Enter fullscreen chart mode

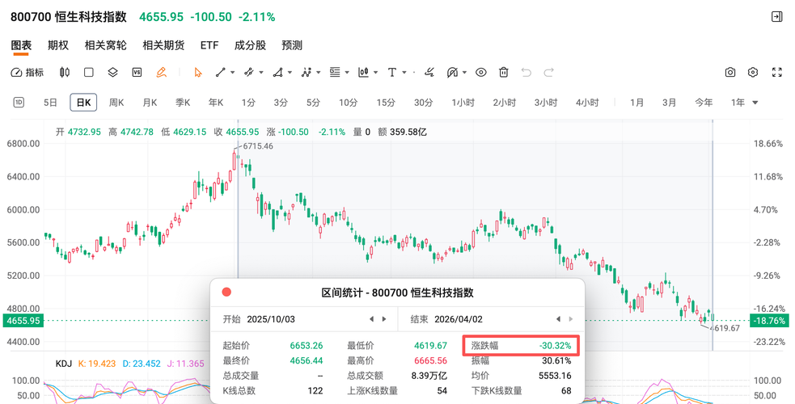pos(777,72)
